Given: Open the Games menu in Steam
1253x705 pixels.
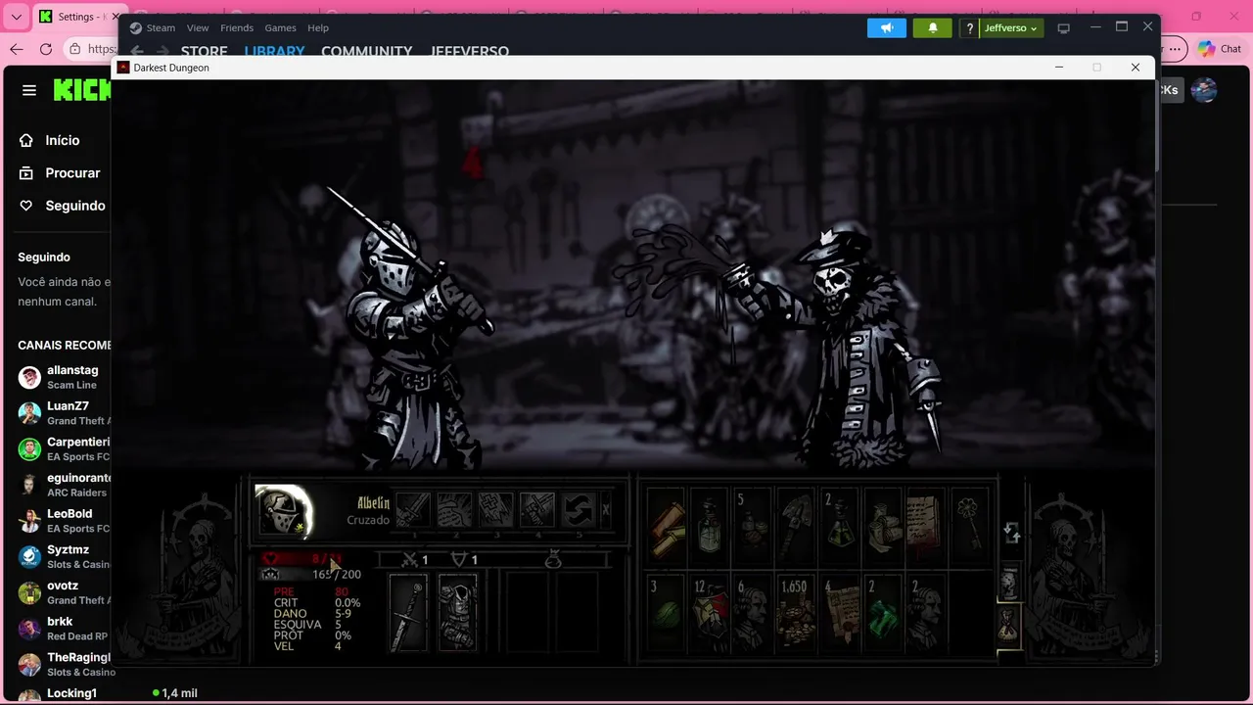Looking at the screenshot, I should [x=280, y=27].
